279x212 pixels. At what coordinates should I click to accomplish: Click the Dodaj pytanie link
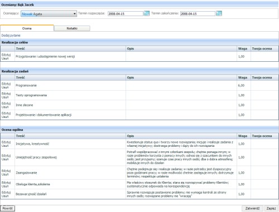click(x=11, y=36)
